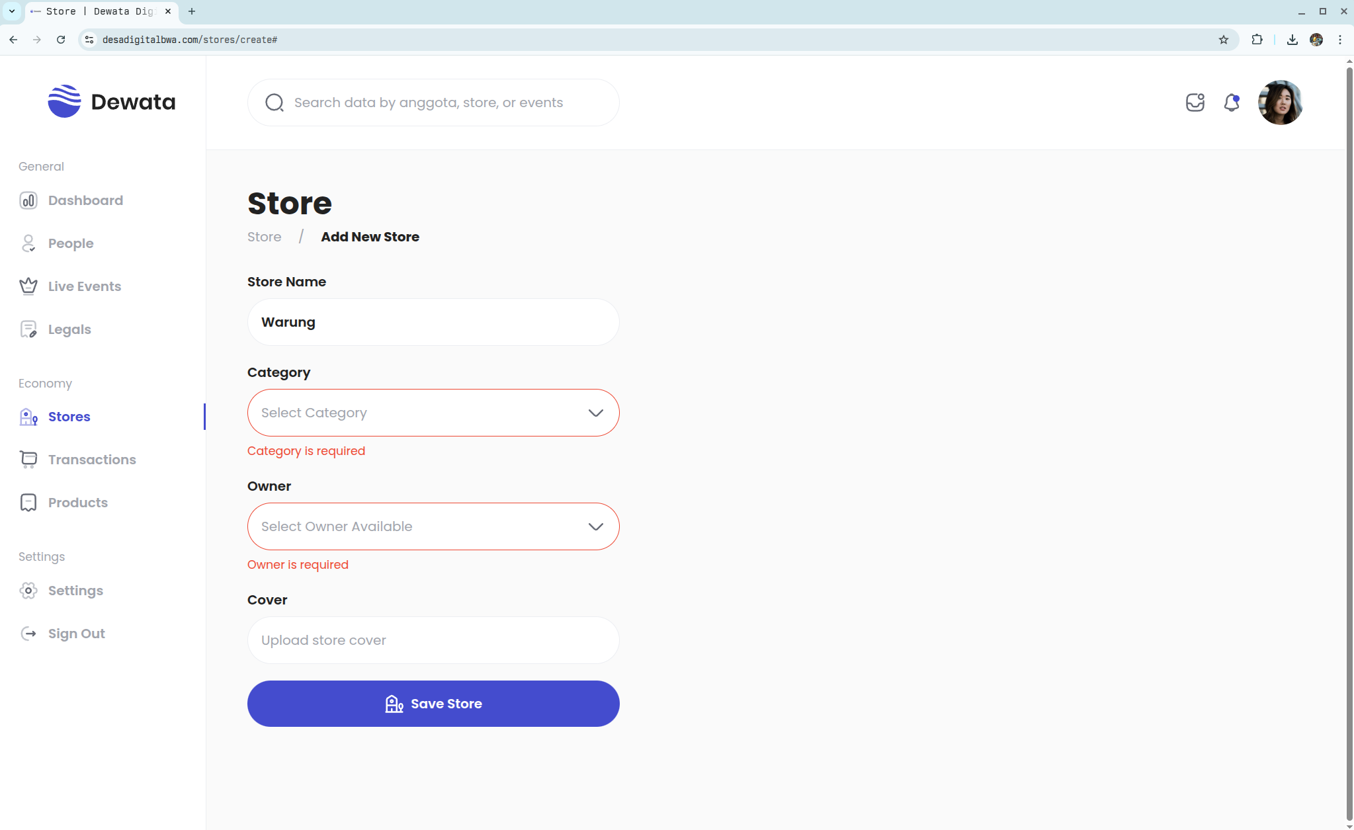Open the inbox messages icon
This screenshot has width=1354, height=830.
click(x=1195, y=103)
